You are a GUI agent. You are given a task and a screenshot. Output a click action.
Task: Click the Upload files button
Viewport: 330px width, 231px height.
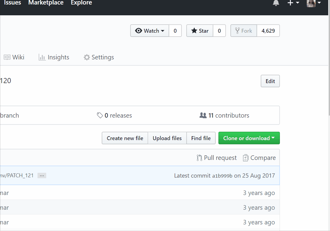(167, 138)
